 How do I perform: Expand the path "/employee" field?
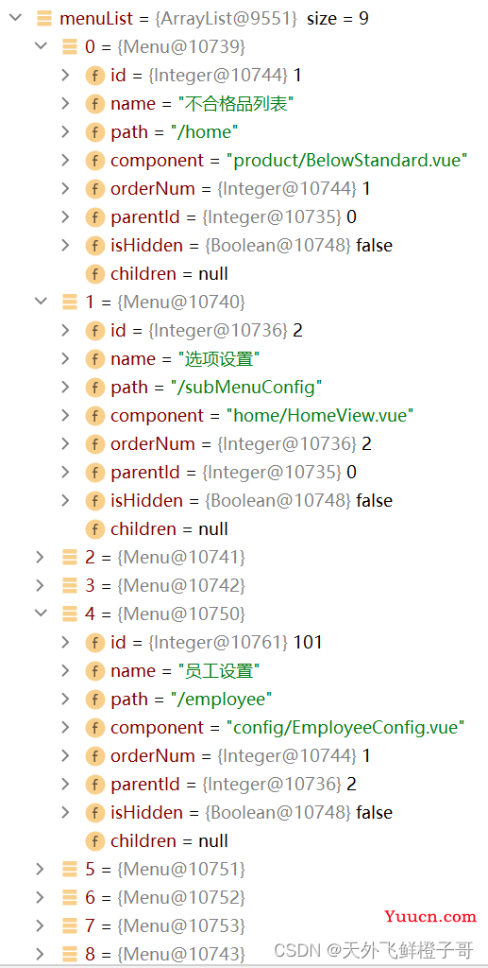pyautogui.click(x=65, y=699)
